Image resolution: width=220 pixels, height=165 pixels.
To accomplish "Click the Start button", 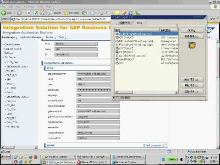I will 5,157.
